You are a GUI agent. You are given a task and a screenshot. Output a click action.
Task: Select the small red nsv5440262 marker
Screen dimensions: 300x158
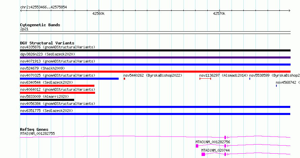(x=124, y=79)
